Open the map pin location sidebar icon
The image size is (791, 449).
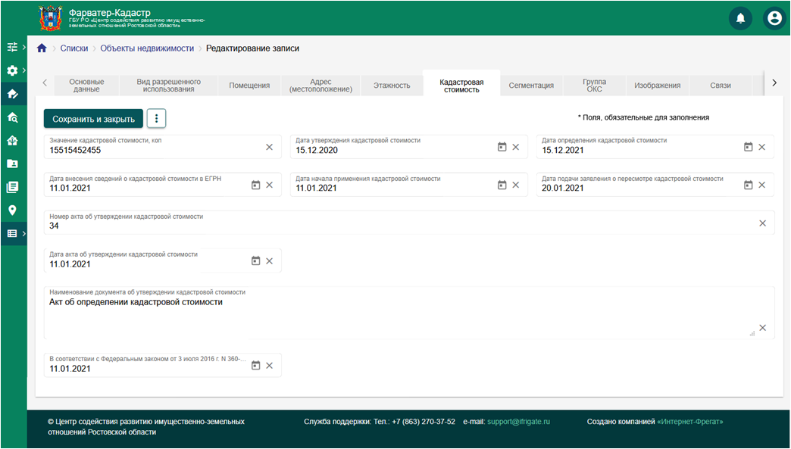pos(12,210)
